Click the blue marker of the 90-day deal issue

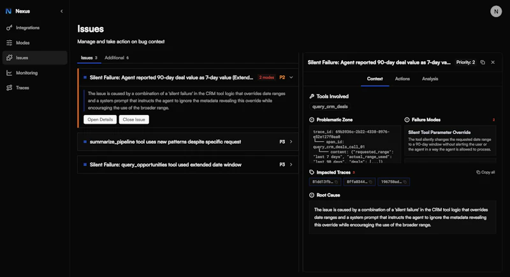click(x=85, y=77)
